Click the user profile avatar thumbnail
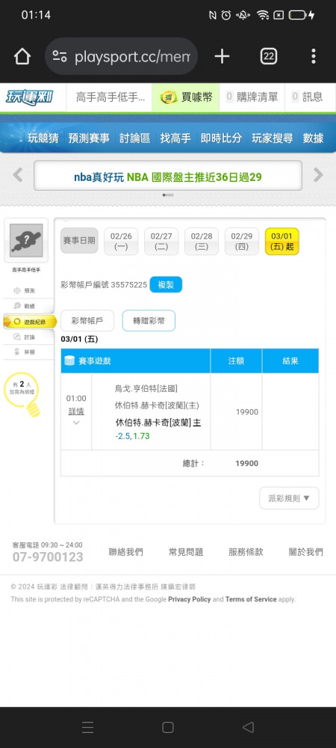The width and height of the screenshot is (336, 748). click(26, 240)
